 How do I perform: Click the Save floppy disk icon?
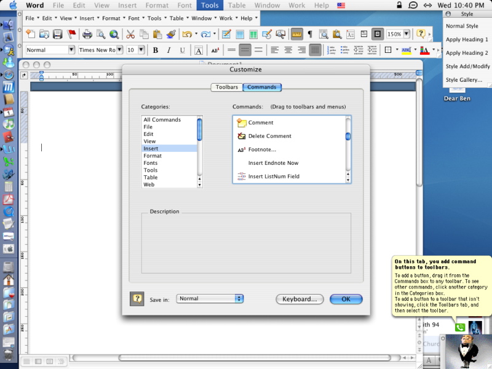coord(57,34)
